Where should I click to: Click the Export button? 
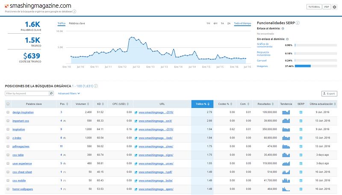(329, 93)
